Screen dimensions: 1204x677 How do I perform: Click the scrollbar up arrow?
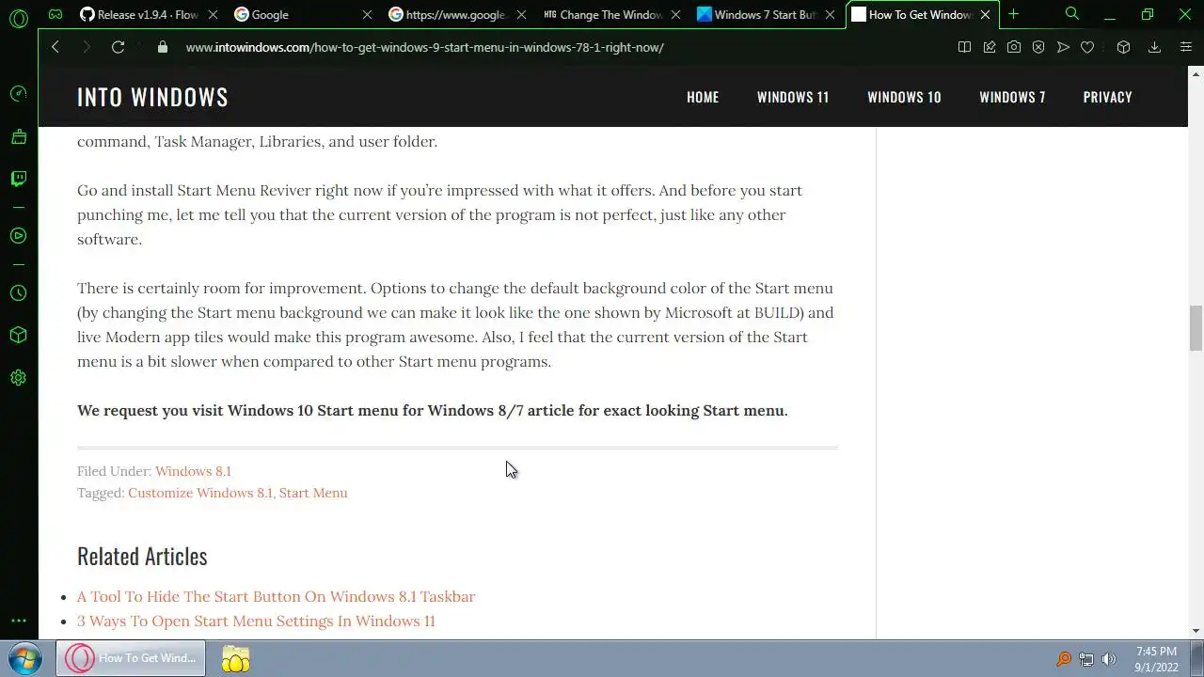click(1196, 72)
